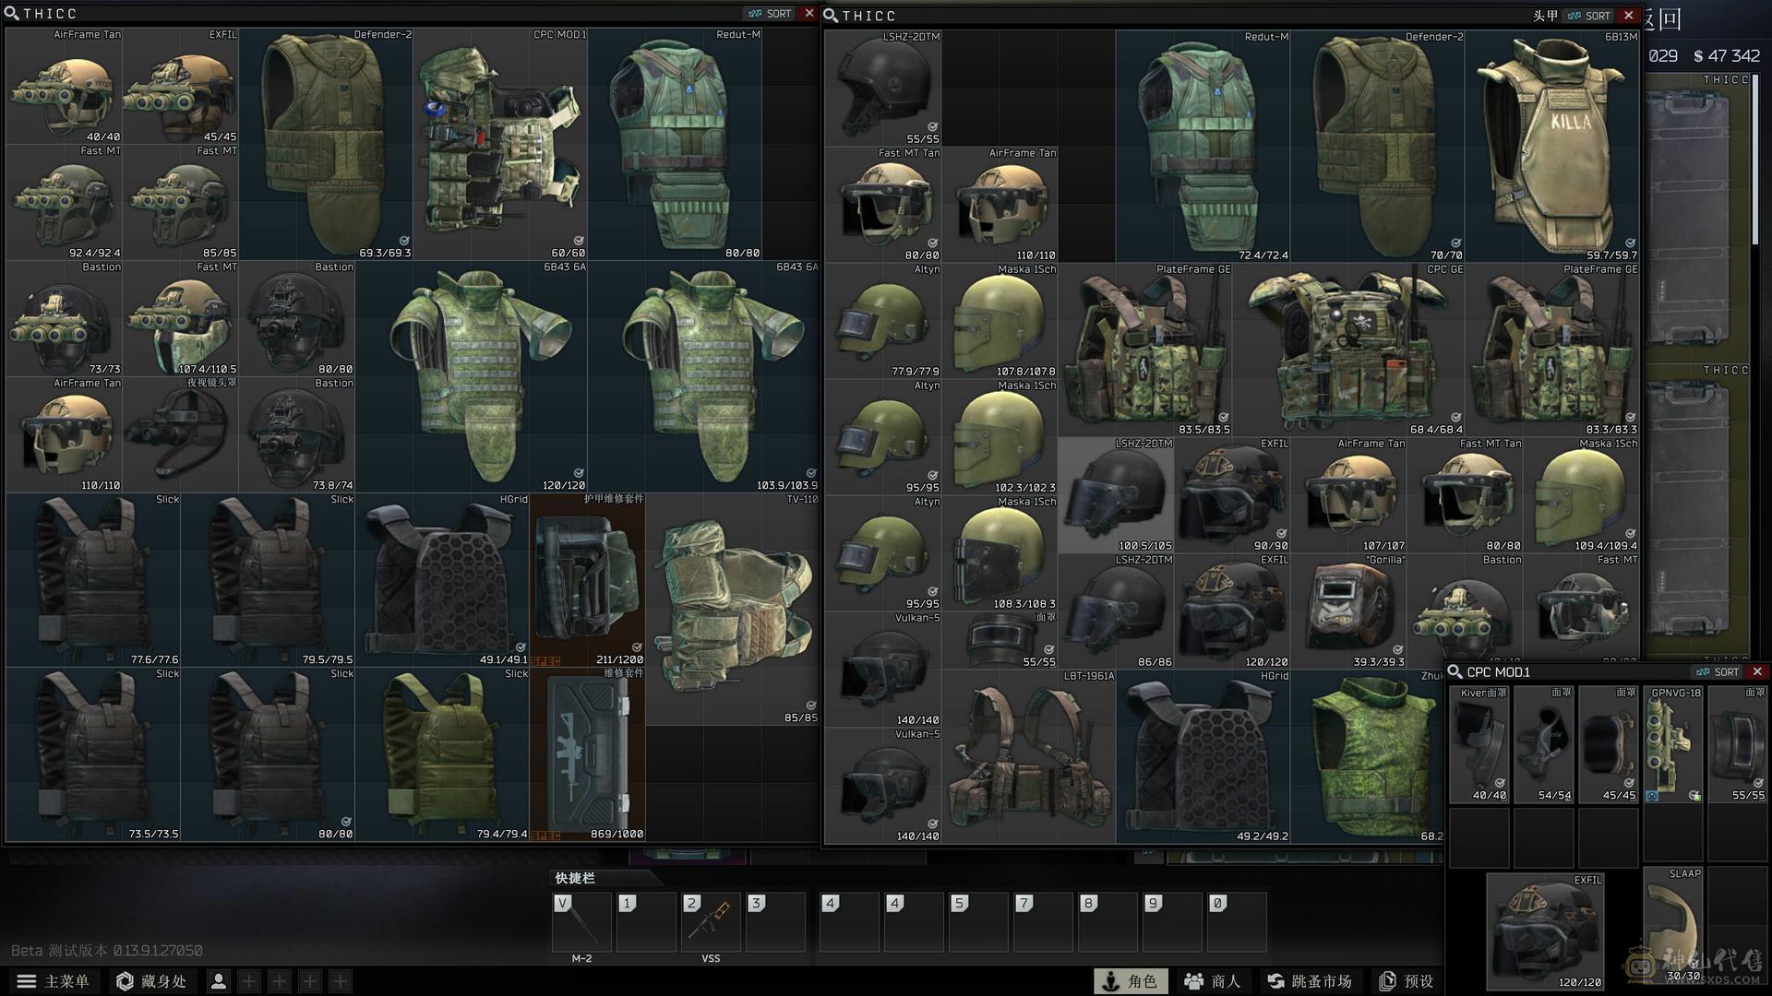Select the AirFrame Tan helmet showing 107/107
1772x996 pixels.
tap(1348, 495)
